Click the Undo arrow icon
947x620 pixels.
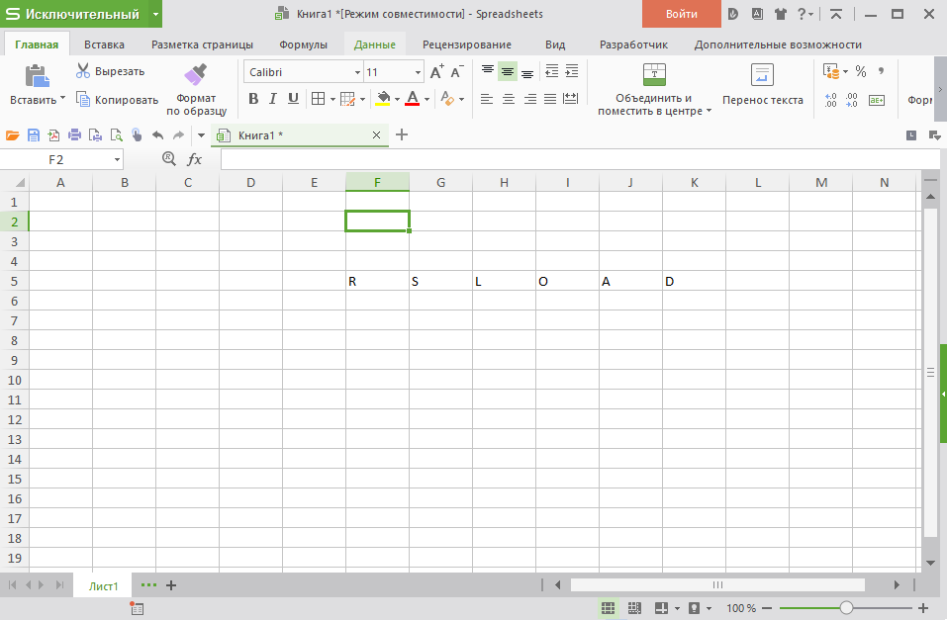point(157,135)
